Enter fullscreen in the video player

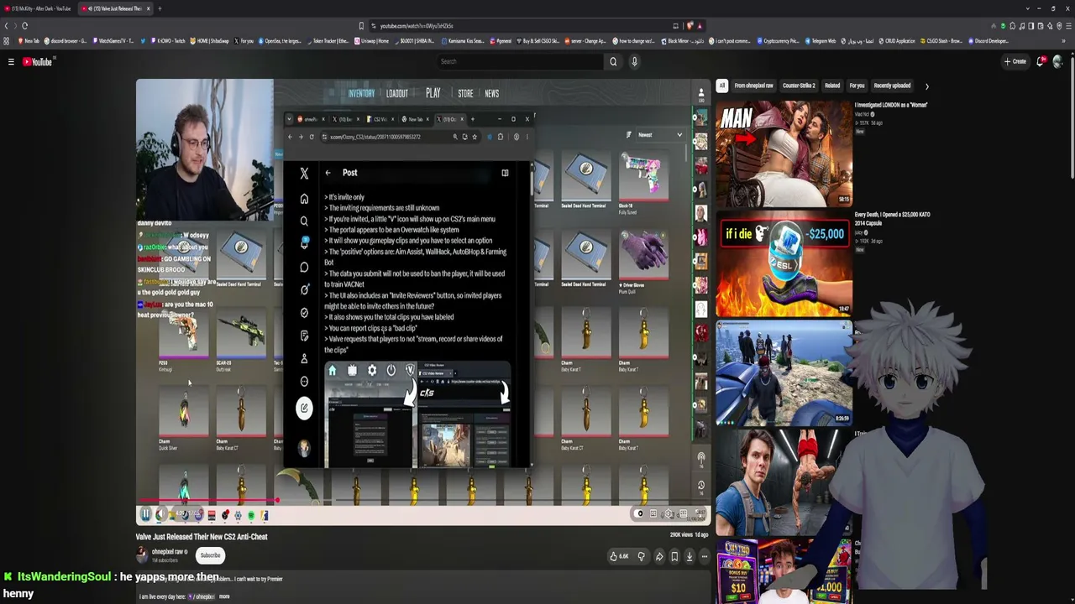700,514
